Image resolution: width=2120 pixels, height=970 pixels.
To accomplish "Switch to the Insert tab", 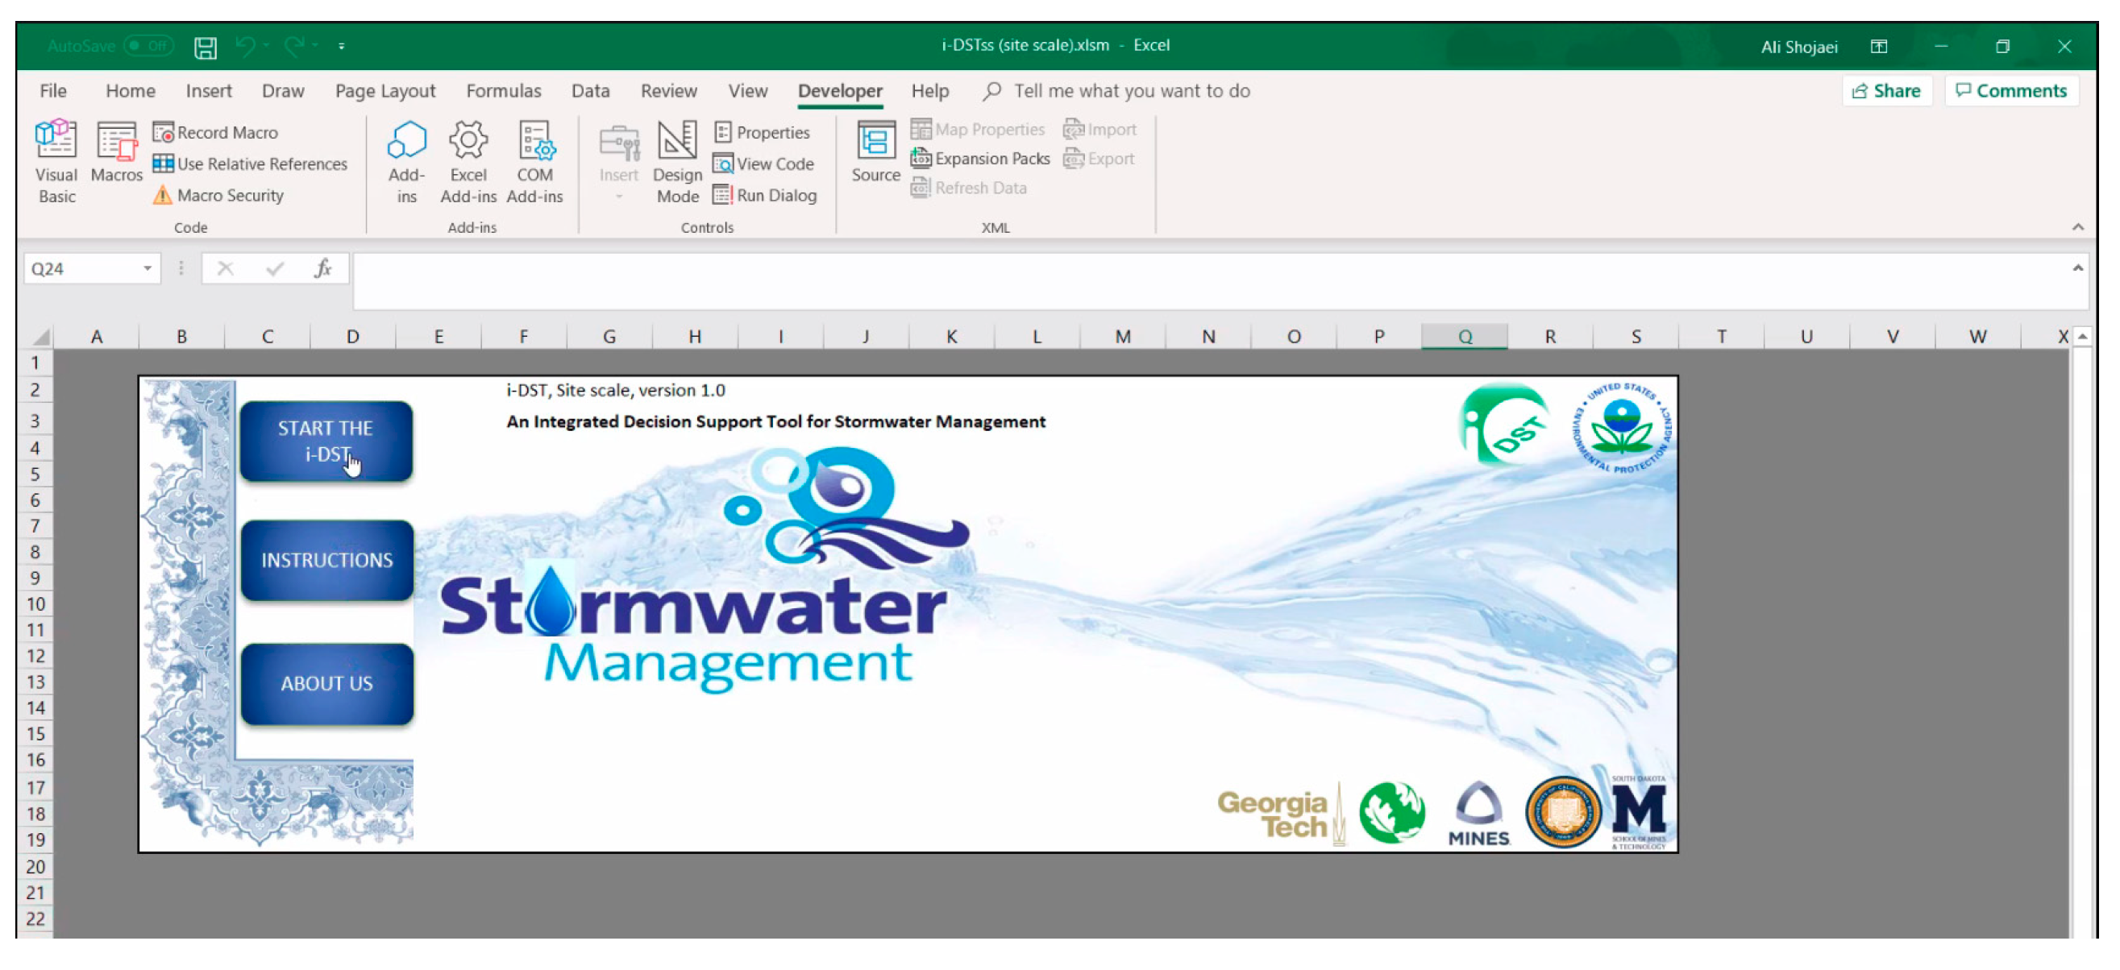I will [x=208, y=90].
